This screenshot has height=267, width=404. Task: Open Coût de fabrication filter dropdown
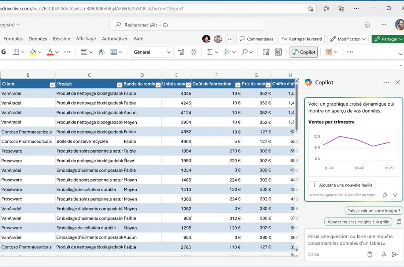[238, 85]
